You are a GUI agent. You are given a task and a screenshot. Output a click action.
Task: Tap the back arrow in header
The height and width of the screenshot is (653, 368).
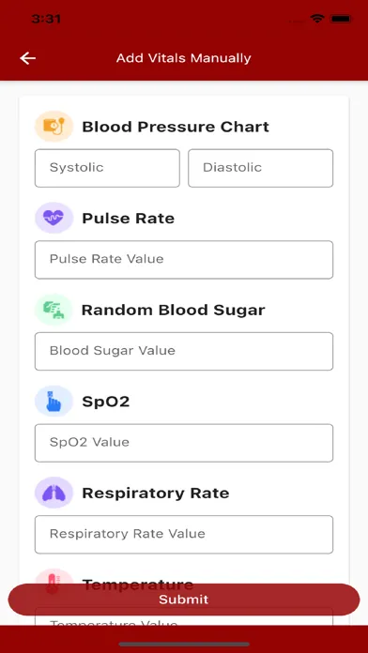pos(27,58)
